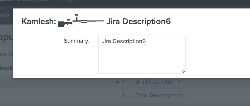Click the partially hidden bold panel label

pos(6,68)
